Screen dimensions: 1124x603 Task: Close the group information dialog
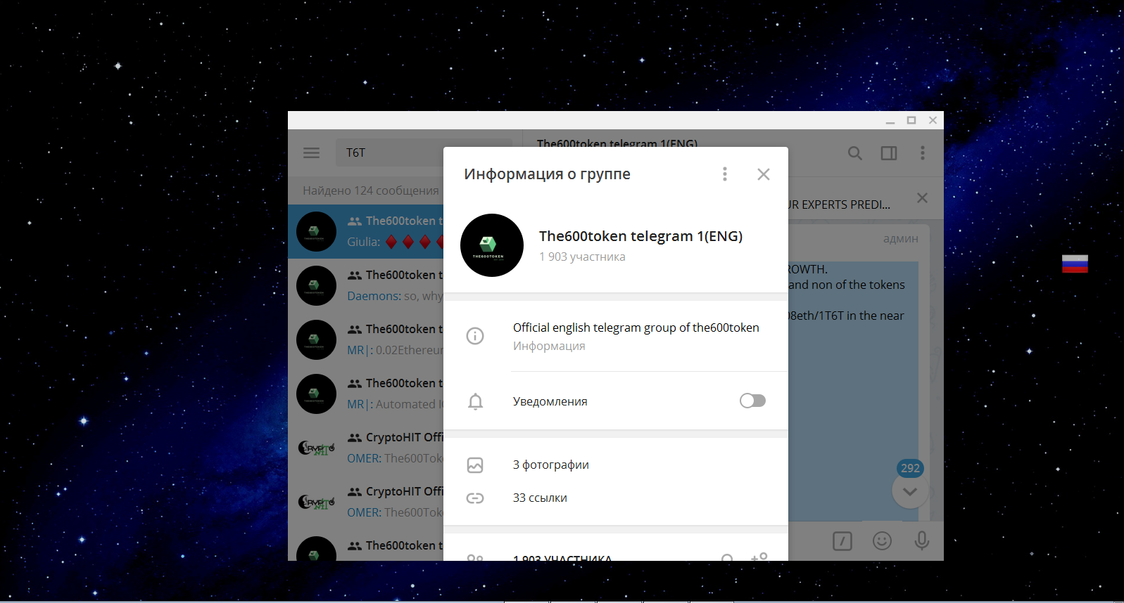(x=764, y=174)
